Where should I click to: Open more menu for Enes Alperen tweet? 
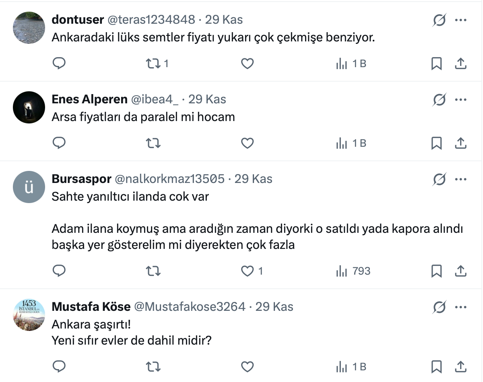click(460, 99)
